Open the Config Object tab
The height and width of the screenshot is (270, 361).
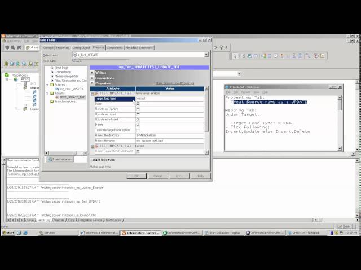click(x=81, y=48)
